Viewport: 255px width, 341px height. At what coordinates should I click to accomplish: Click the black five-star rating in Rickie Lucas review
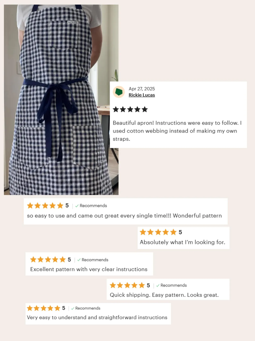(130, 109)
